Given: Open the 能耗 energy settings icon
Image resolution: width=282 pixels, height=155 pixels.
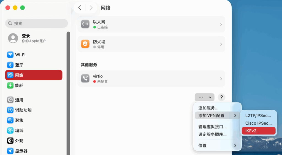Looking at the screenshot, I should (x=10, y=85).
